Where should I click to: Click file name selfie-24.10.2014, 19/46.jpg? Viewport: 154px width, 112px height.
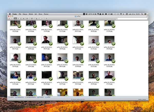[x=94, y=83]
